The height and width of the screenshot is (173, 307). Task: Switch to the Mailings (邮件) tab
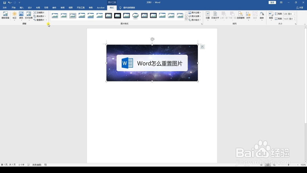[x=54, y=8]
